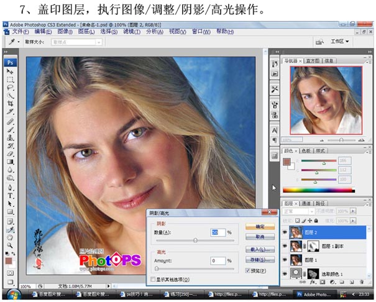376x302 pixels.
Task: Select the Zoom magnifier tool in toolbox
Action: pyautogui.click(x=11, y=245)
